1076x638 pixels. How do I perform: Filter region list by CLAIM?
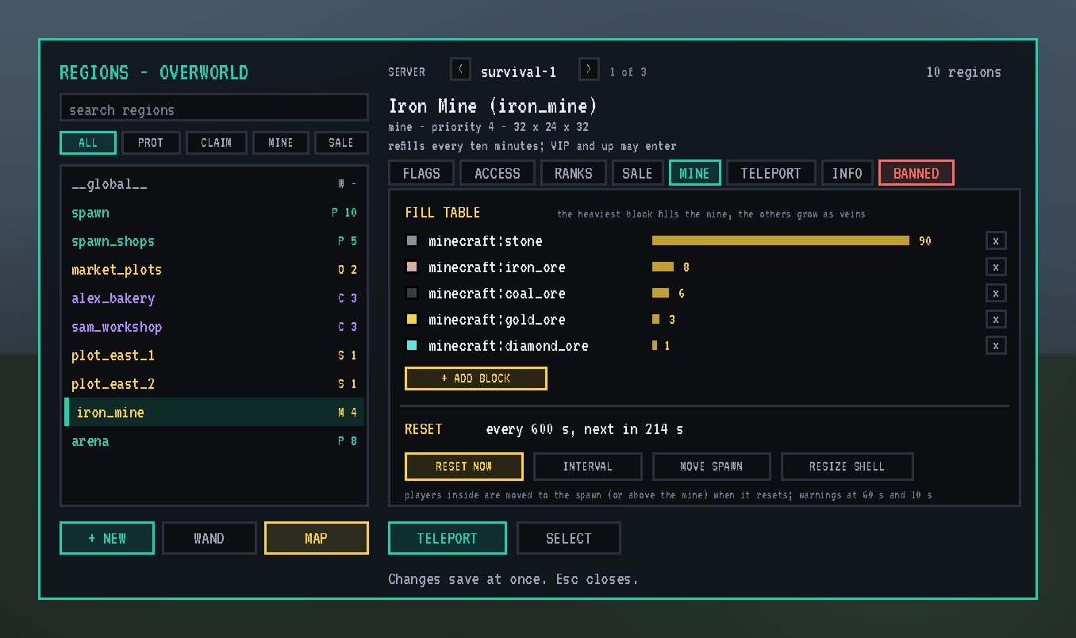click(217, 143)
